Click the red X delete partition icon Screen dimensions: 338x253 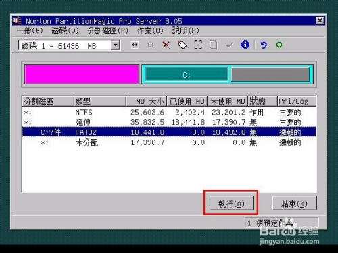(166, 45)
